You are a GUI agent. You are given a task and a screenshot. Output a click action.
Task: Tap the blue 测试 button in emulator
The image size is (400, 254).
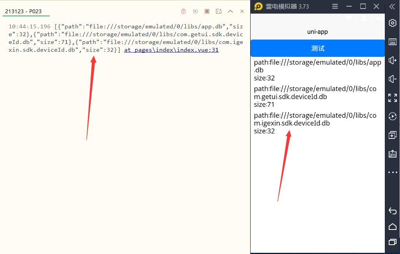tap(318, 48)
